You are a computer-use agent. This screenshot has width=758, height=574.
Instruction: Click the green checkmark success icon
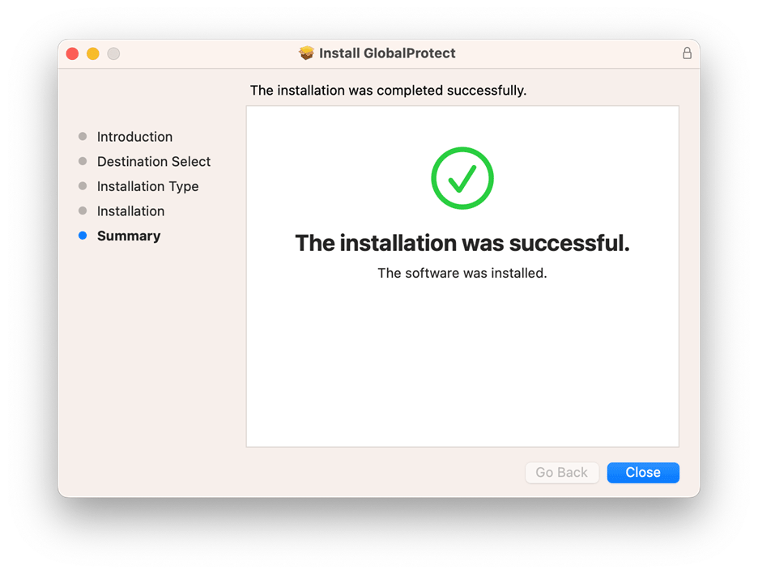(x=462, y=178)
